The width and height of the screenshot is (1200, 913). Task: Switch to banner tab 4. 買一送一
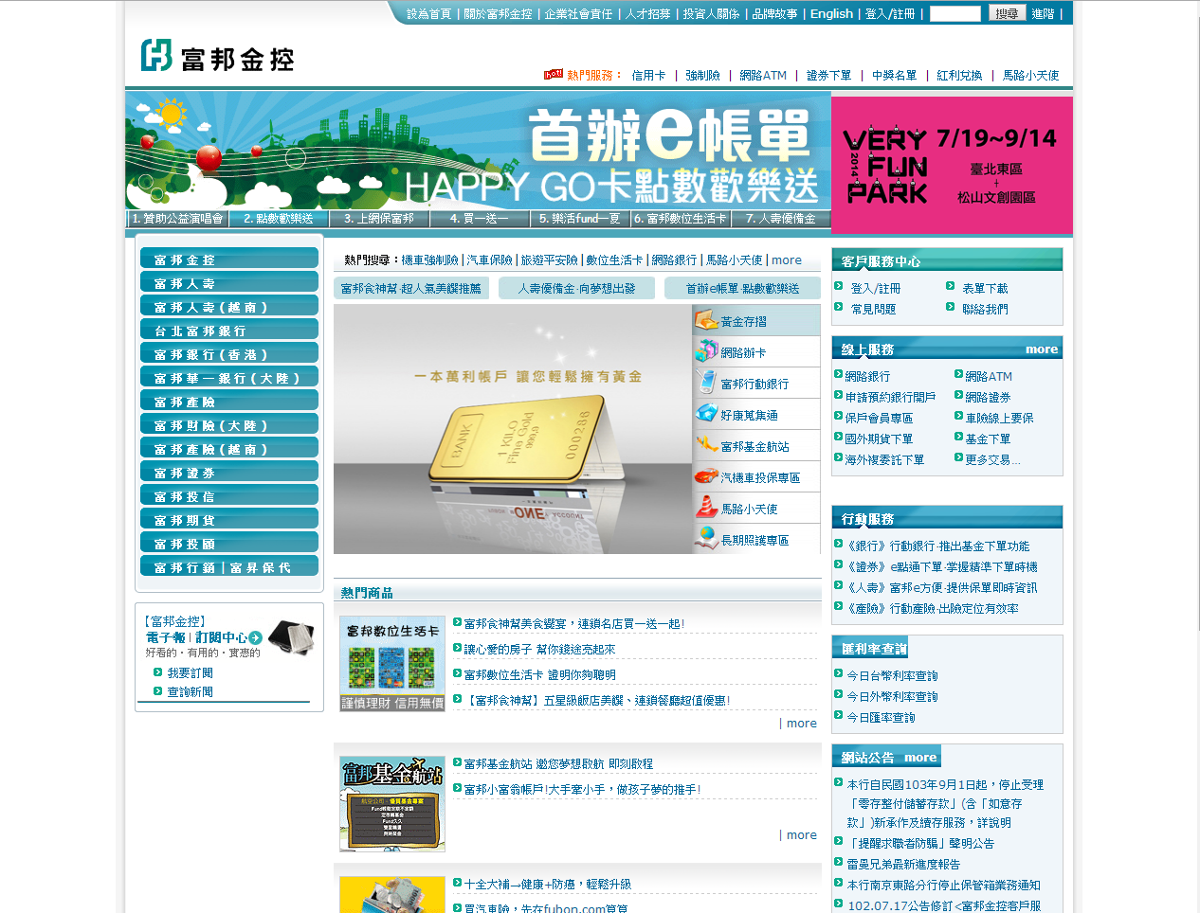(479, 219)
